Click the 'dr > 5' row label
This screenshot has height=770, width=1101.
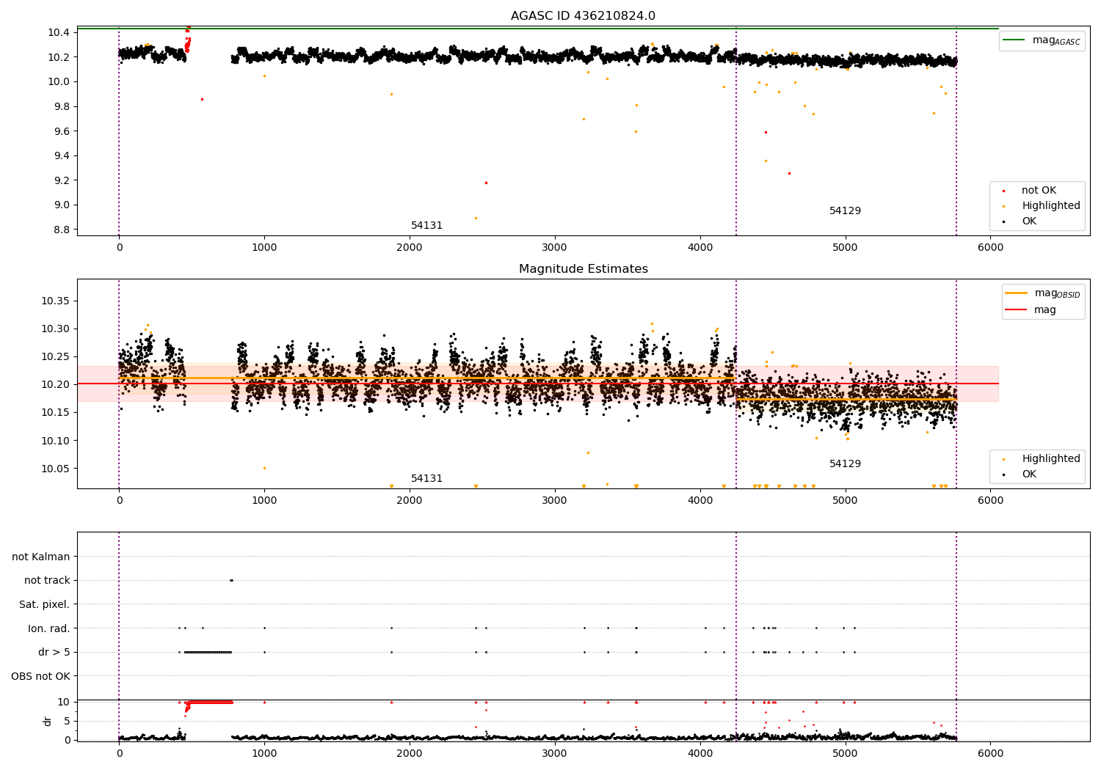54,653
